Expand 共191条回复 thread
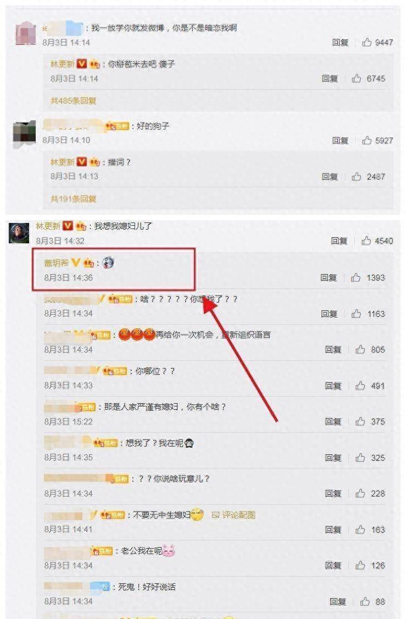 coord(74,198)
